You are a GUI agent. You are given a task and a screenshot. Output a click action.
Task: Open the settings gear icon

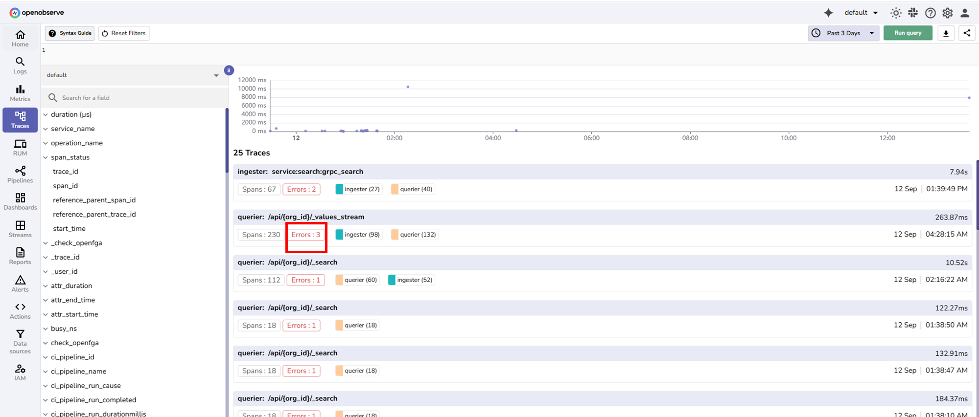click(948, 13)
